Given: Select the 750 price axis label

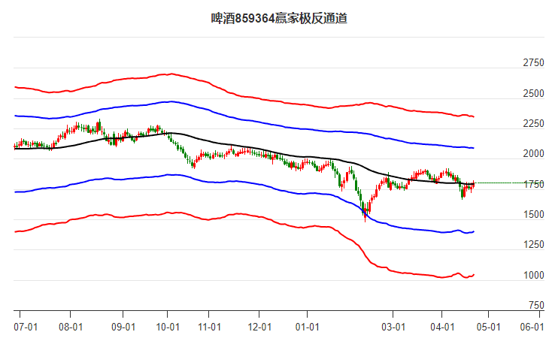Looking at the screenshot, I should (536, 305).
